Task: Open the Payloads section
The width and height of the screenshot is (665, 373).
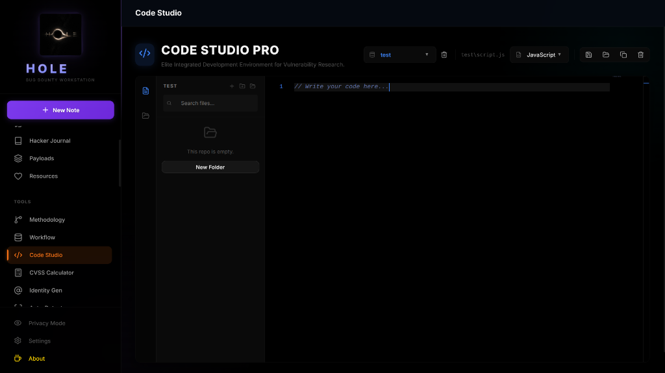Action: [x=59, y=158]
